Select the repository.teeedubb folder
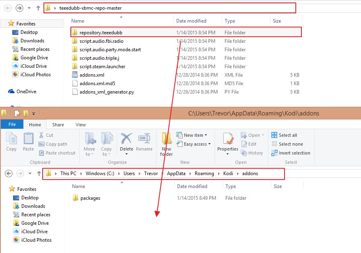The width and height of the screenshot is (361, 253). 186,33
